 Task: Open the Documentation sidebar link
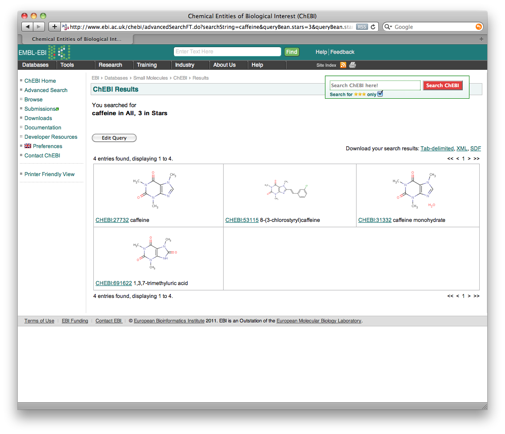43,128
